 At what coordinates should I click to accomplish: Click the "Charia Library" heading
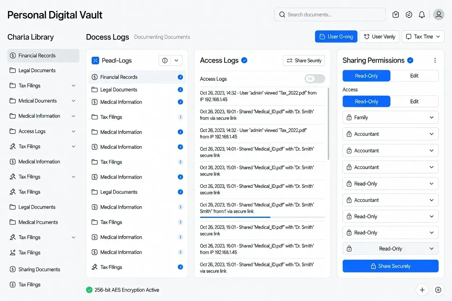coord(30,37)
